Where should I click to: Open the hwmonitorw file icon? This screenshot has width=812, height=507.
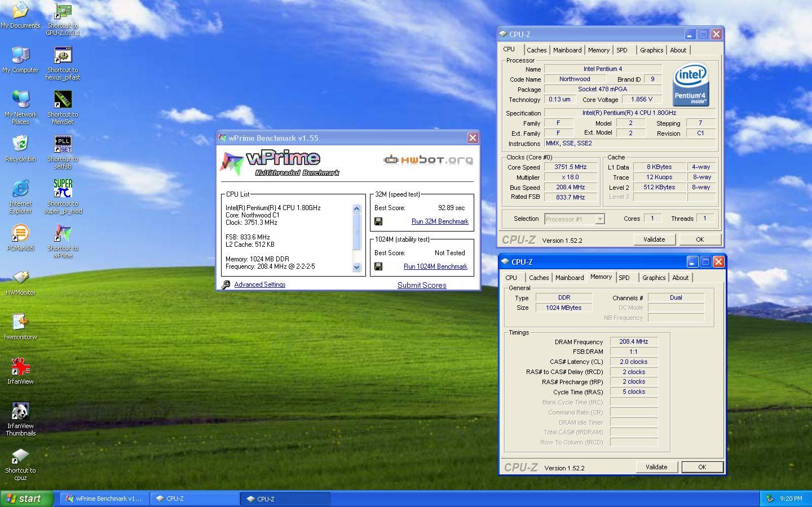(x=20, y=322)
